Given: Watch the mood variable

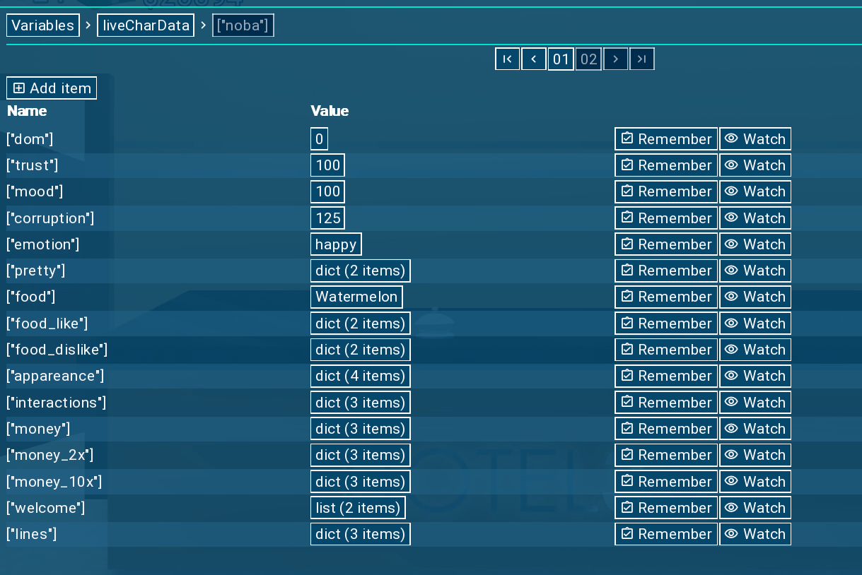Looking at the screenshot, I should tap(755, 191).
